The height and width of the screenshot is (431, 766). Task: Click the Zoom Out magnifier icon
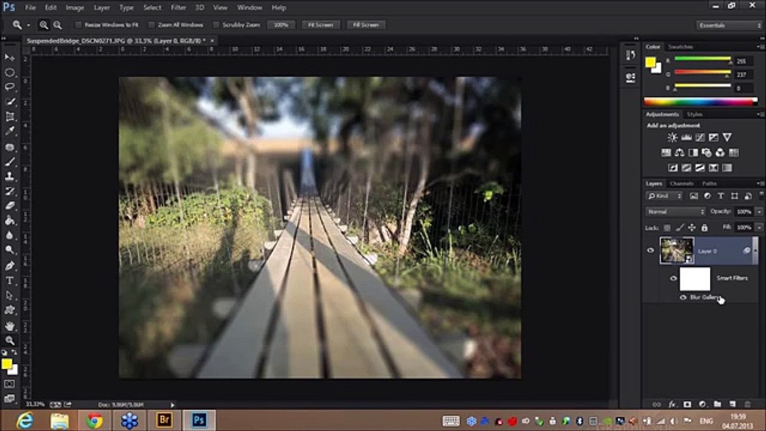tap(57, 25)
